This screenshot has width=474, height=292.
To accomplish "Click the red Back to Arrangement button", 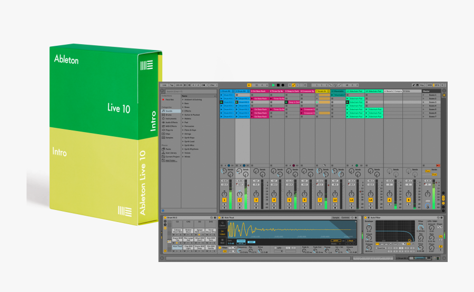I will [x=438, y=166].
